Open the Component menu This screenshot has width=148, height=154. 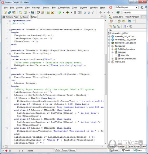(x=64, y=8)
